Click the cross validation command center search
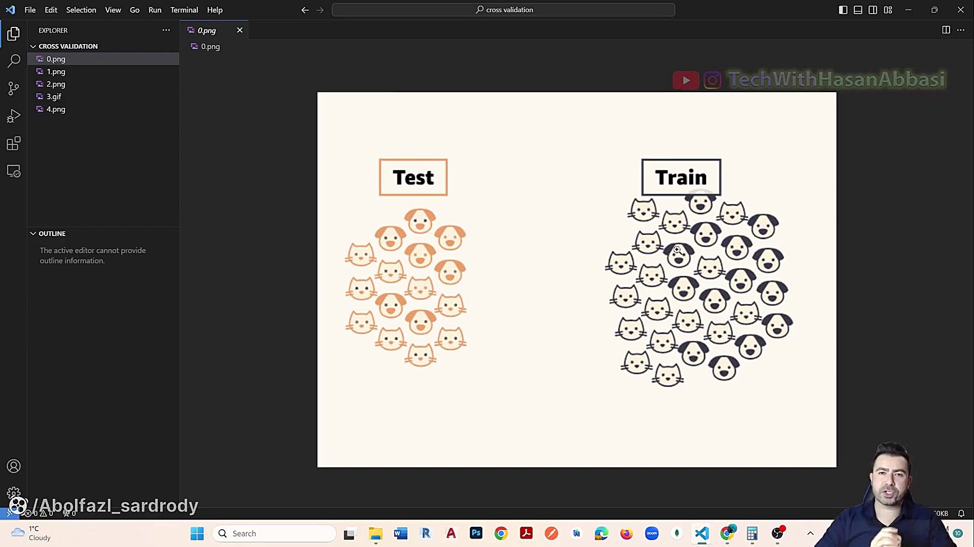974x547 pixels. [503, 10]
